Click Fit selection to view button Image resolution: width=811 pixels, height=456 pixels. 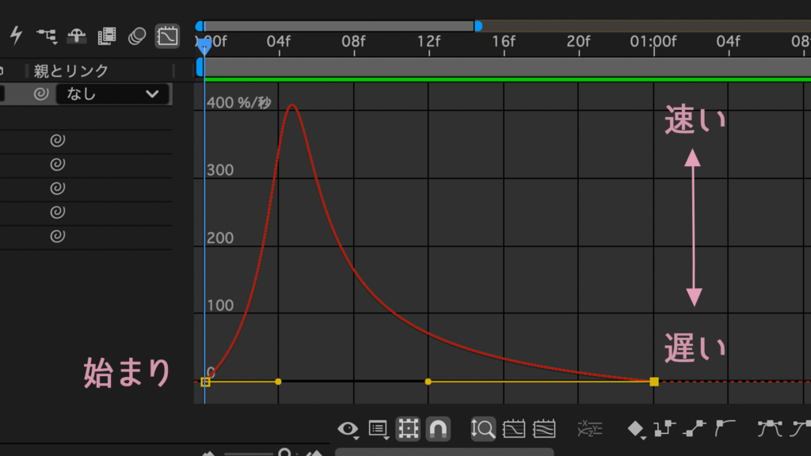point(513,428)
